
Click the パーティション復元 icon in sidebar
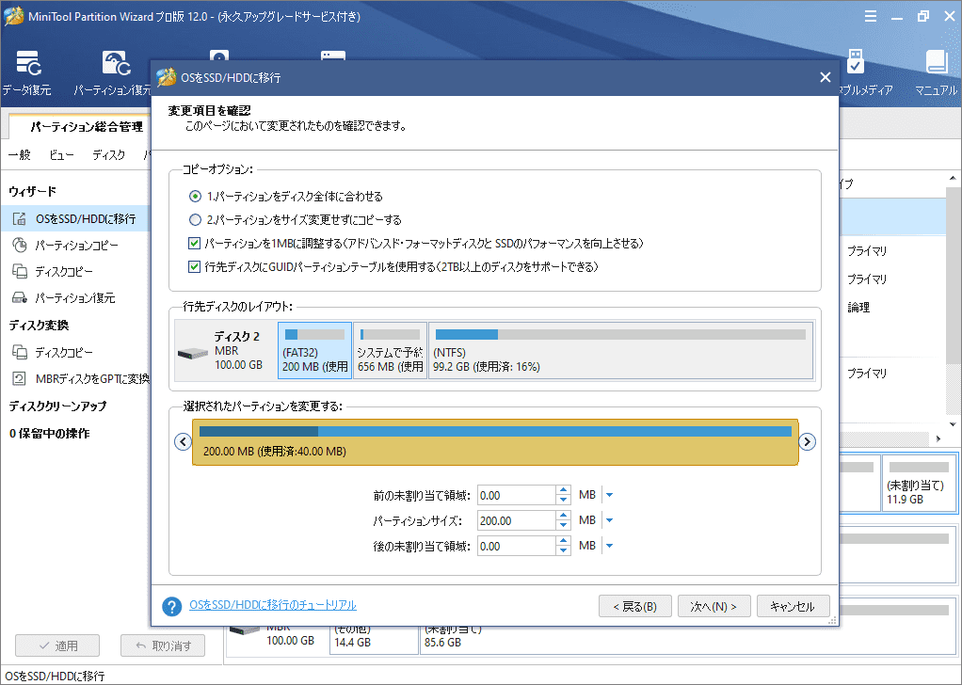pyautogui.click(x=20, y=298)
